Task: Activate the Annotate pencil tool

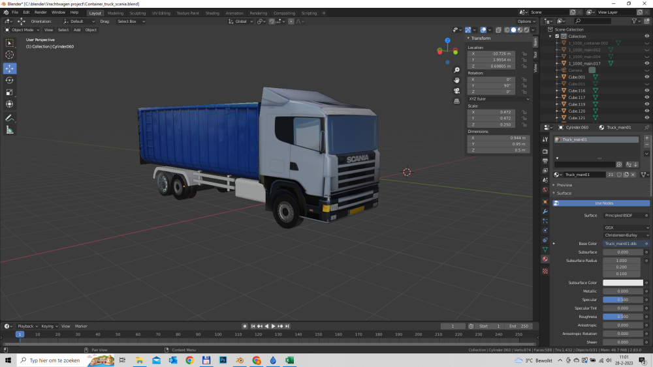Action: click(10, 118)
